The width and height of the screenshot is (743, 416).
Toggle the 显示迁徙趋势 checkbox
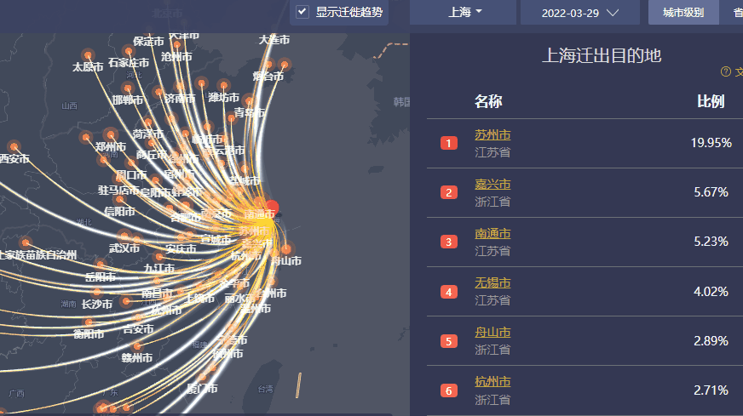tap(302, 12)
